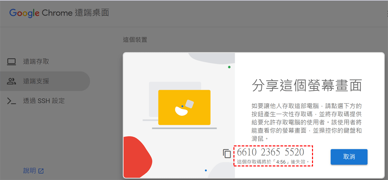Select the access code 6610 2365 5520
This screenshot has width=388, height=180.
coord(271,152)
